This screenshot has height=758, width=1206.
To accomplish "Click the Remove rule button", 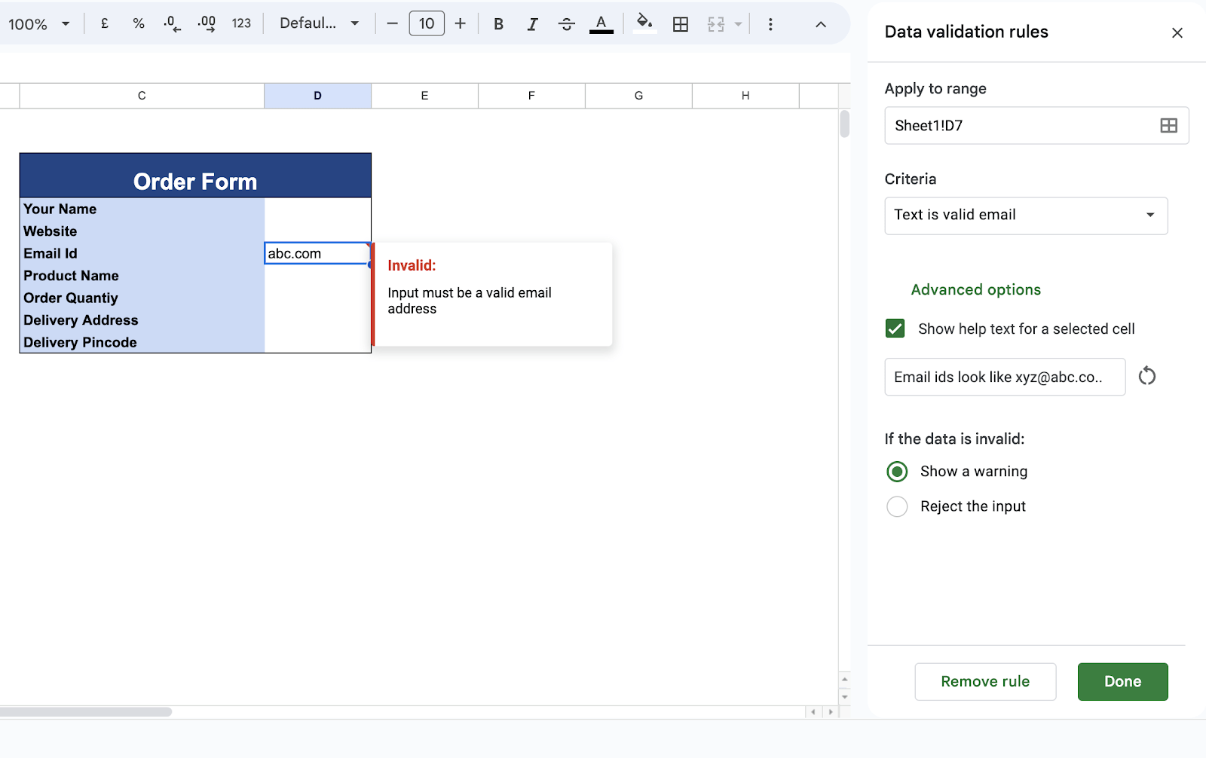I will (985, 682).
